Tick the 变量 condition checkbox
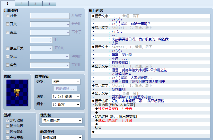 point(8,32)
